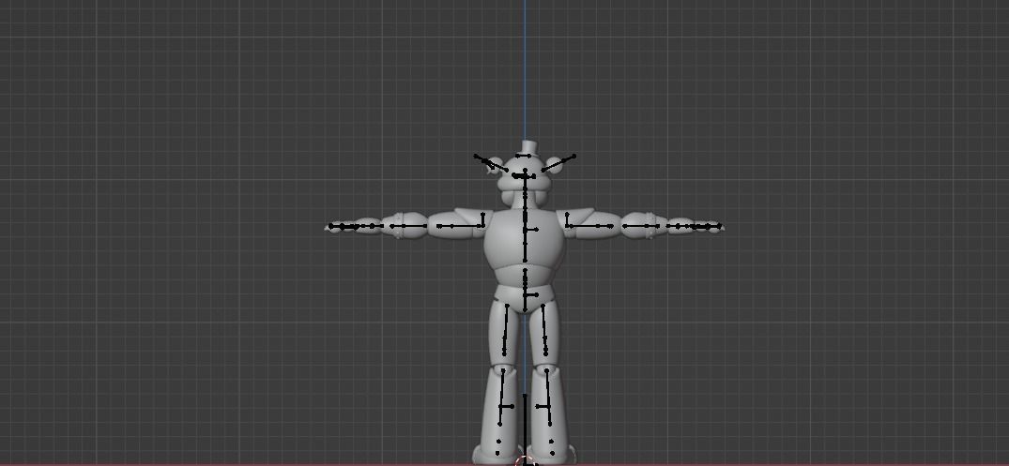Select the shin bone in the screen-left leg
This screenshot has width=1009, height=466.
[x=501, y=397]
